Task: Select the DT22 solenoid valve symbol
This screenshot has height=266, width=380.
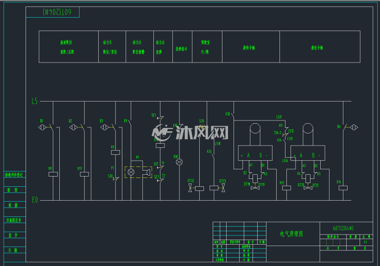Action: 190,188
